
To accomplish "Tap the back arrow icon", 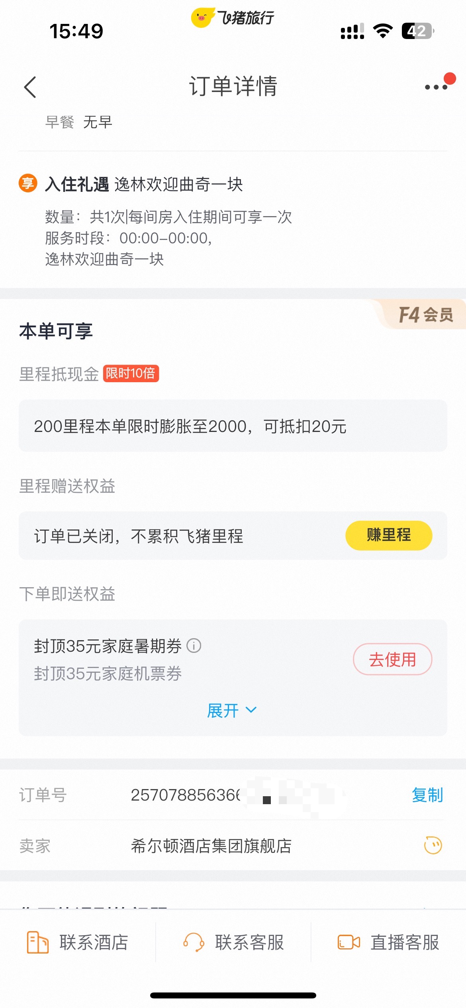I will (x=30, y=87).
